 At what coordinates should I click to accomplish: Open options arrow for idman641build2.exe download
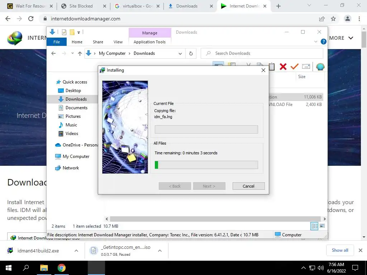(x=76, y=251)
